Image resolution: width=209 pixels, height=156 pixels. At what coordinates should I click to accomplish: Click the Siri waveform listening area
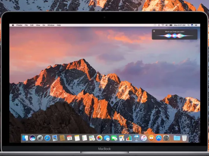coord(175,36)
